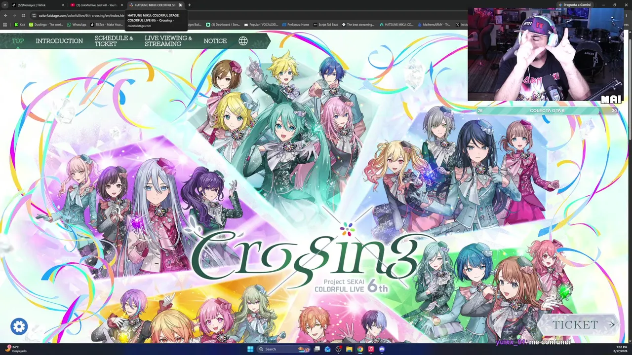Reload the page with the refresh icon
The image size is (632, 355).
(23, 15)
